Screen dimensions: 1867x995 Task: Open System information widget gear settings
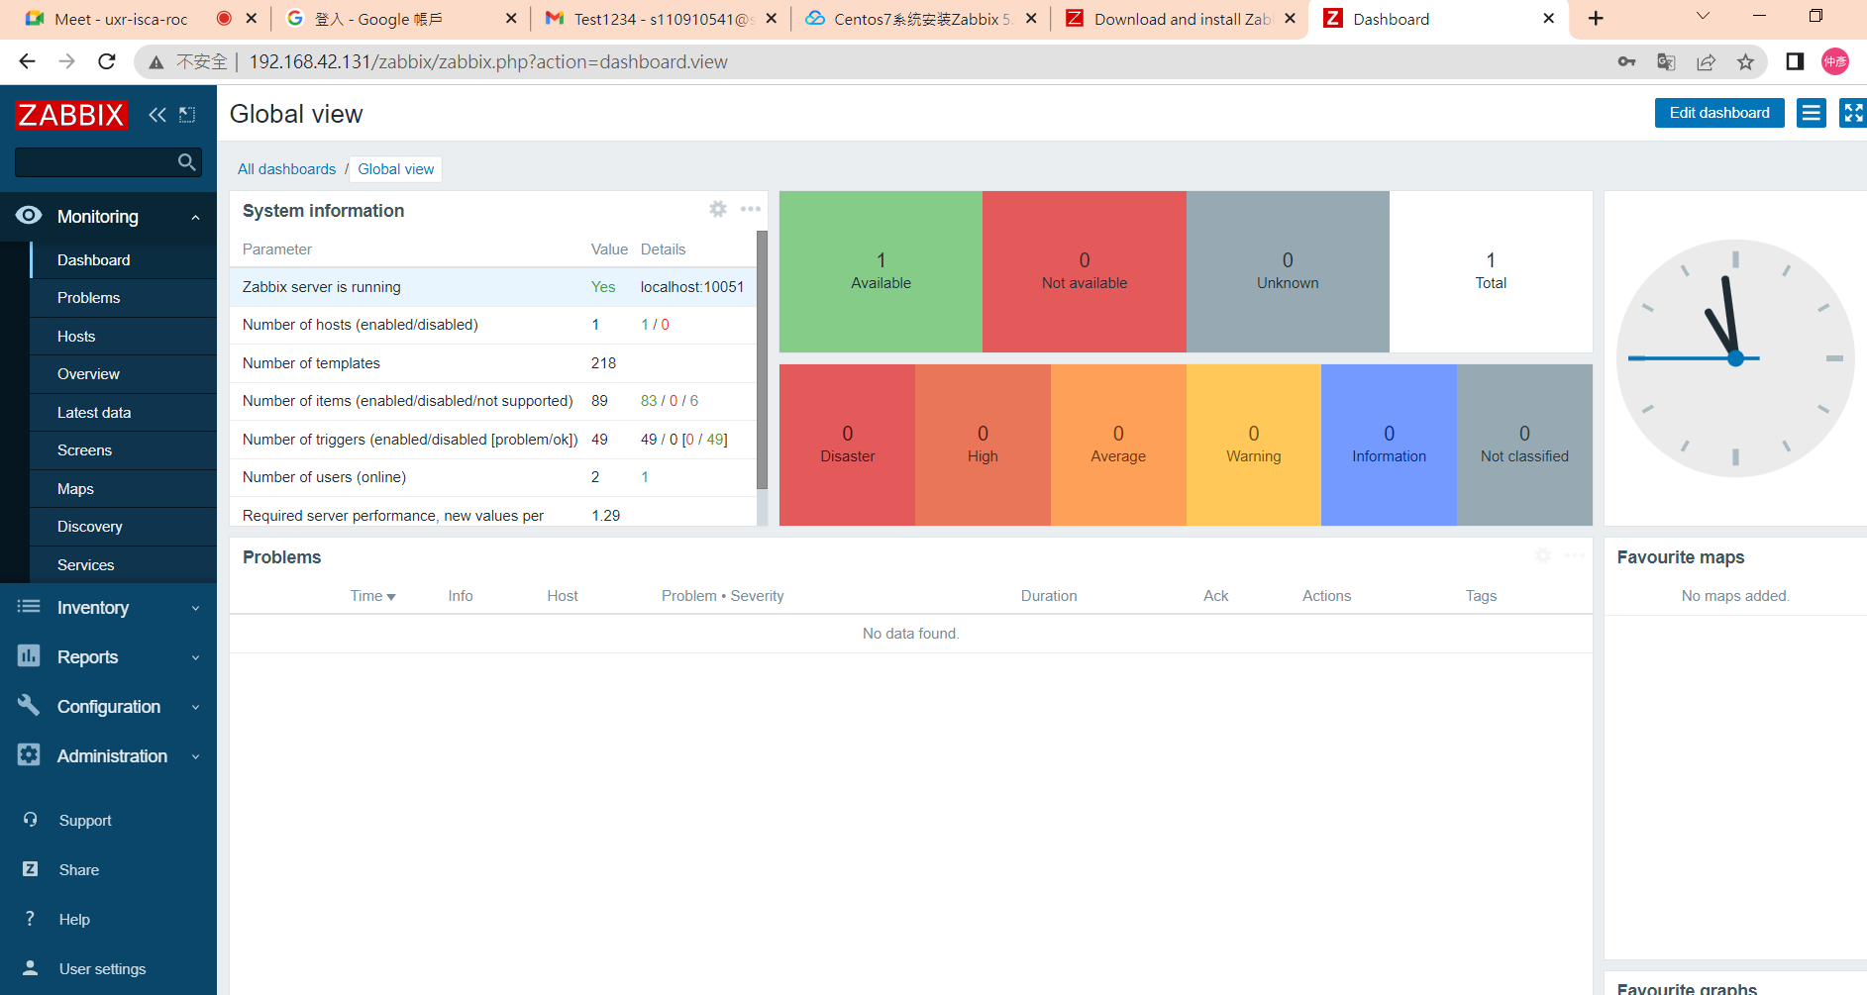[718, 209]
